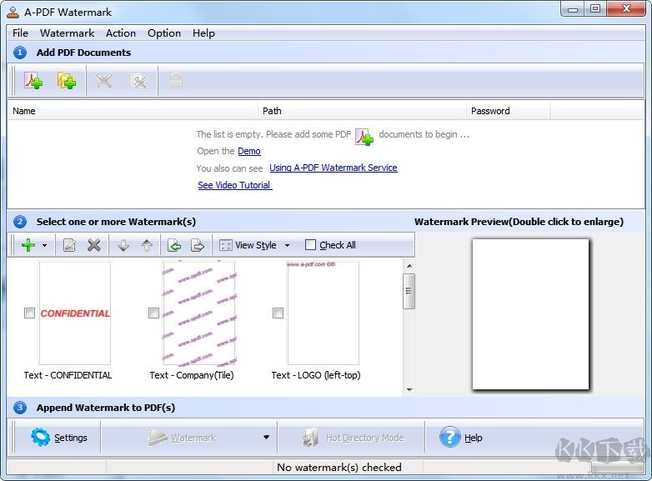Select the LOGO (left-top) watermark thumbnail

pos(323,313)
